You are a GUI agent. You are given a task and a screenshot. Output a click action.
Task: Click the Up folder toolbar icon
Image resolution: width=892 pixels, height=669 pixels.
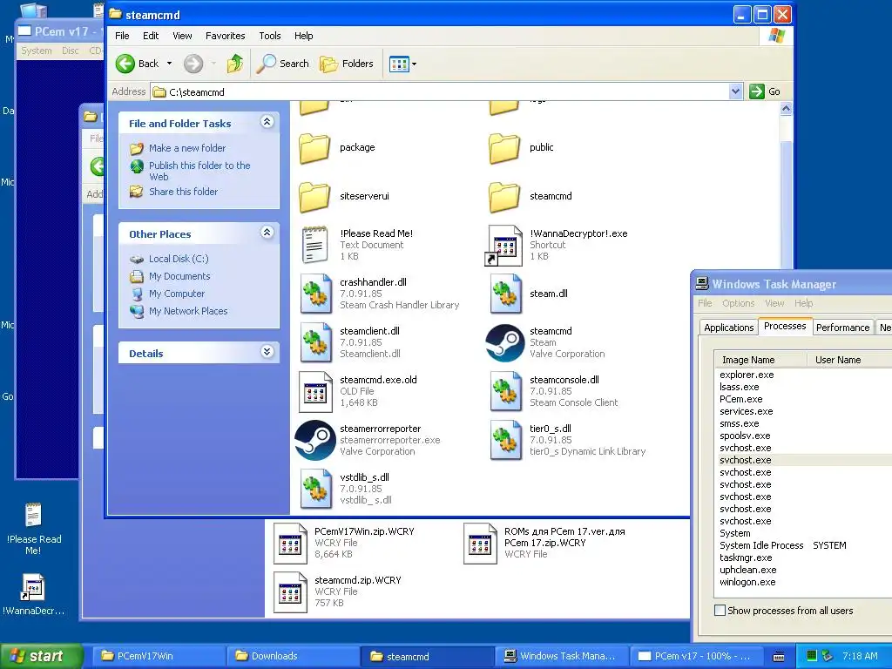tap(234, 64)
